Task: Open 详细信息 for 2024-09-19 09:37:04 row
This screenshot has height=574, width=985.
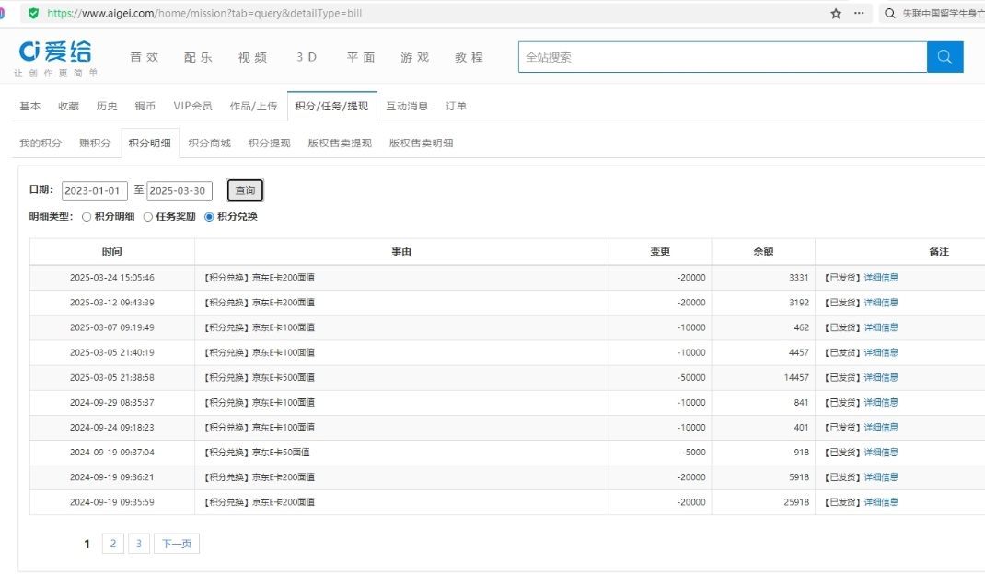Action: pyautogui.click(x=881, y=453)
